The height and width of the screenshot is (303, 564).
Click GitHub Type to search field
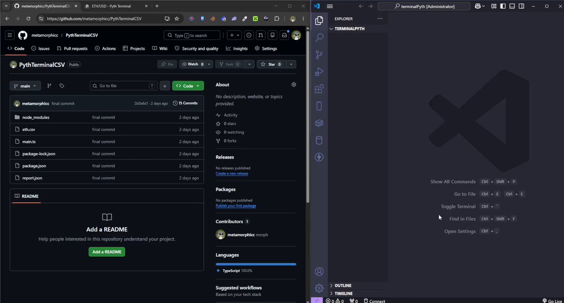[192, 35]
